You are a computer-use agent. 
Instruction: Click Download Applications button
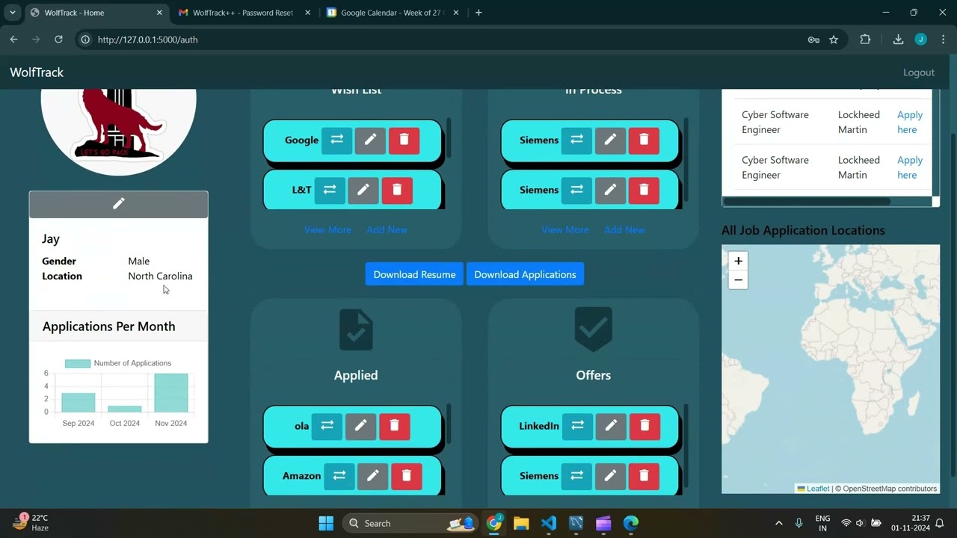click(525, 274)
